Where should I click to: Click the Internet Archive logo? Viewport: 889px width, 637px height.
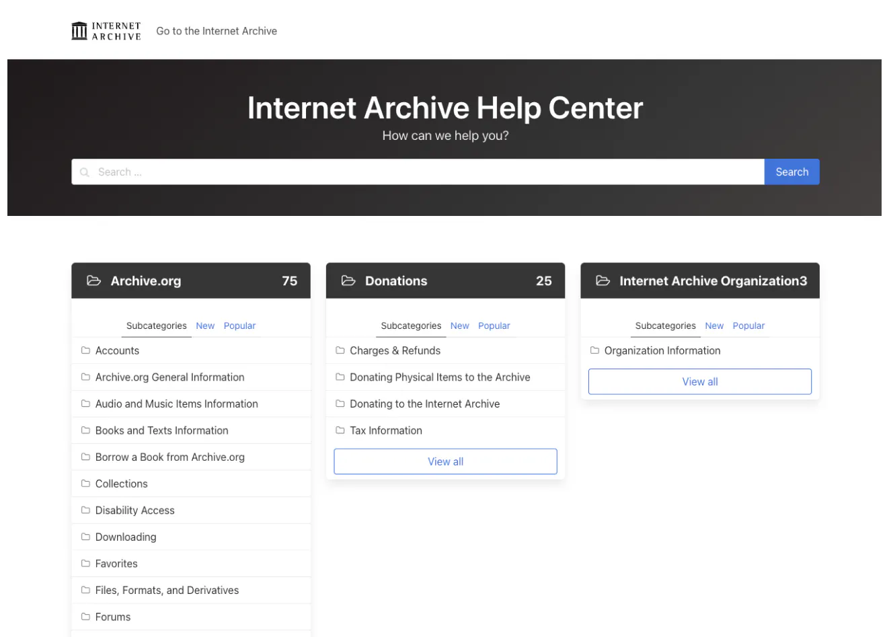pos(106,31)
